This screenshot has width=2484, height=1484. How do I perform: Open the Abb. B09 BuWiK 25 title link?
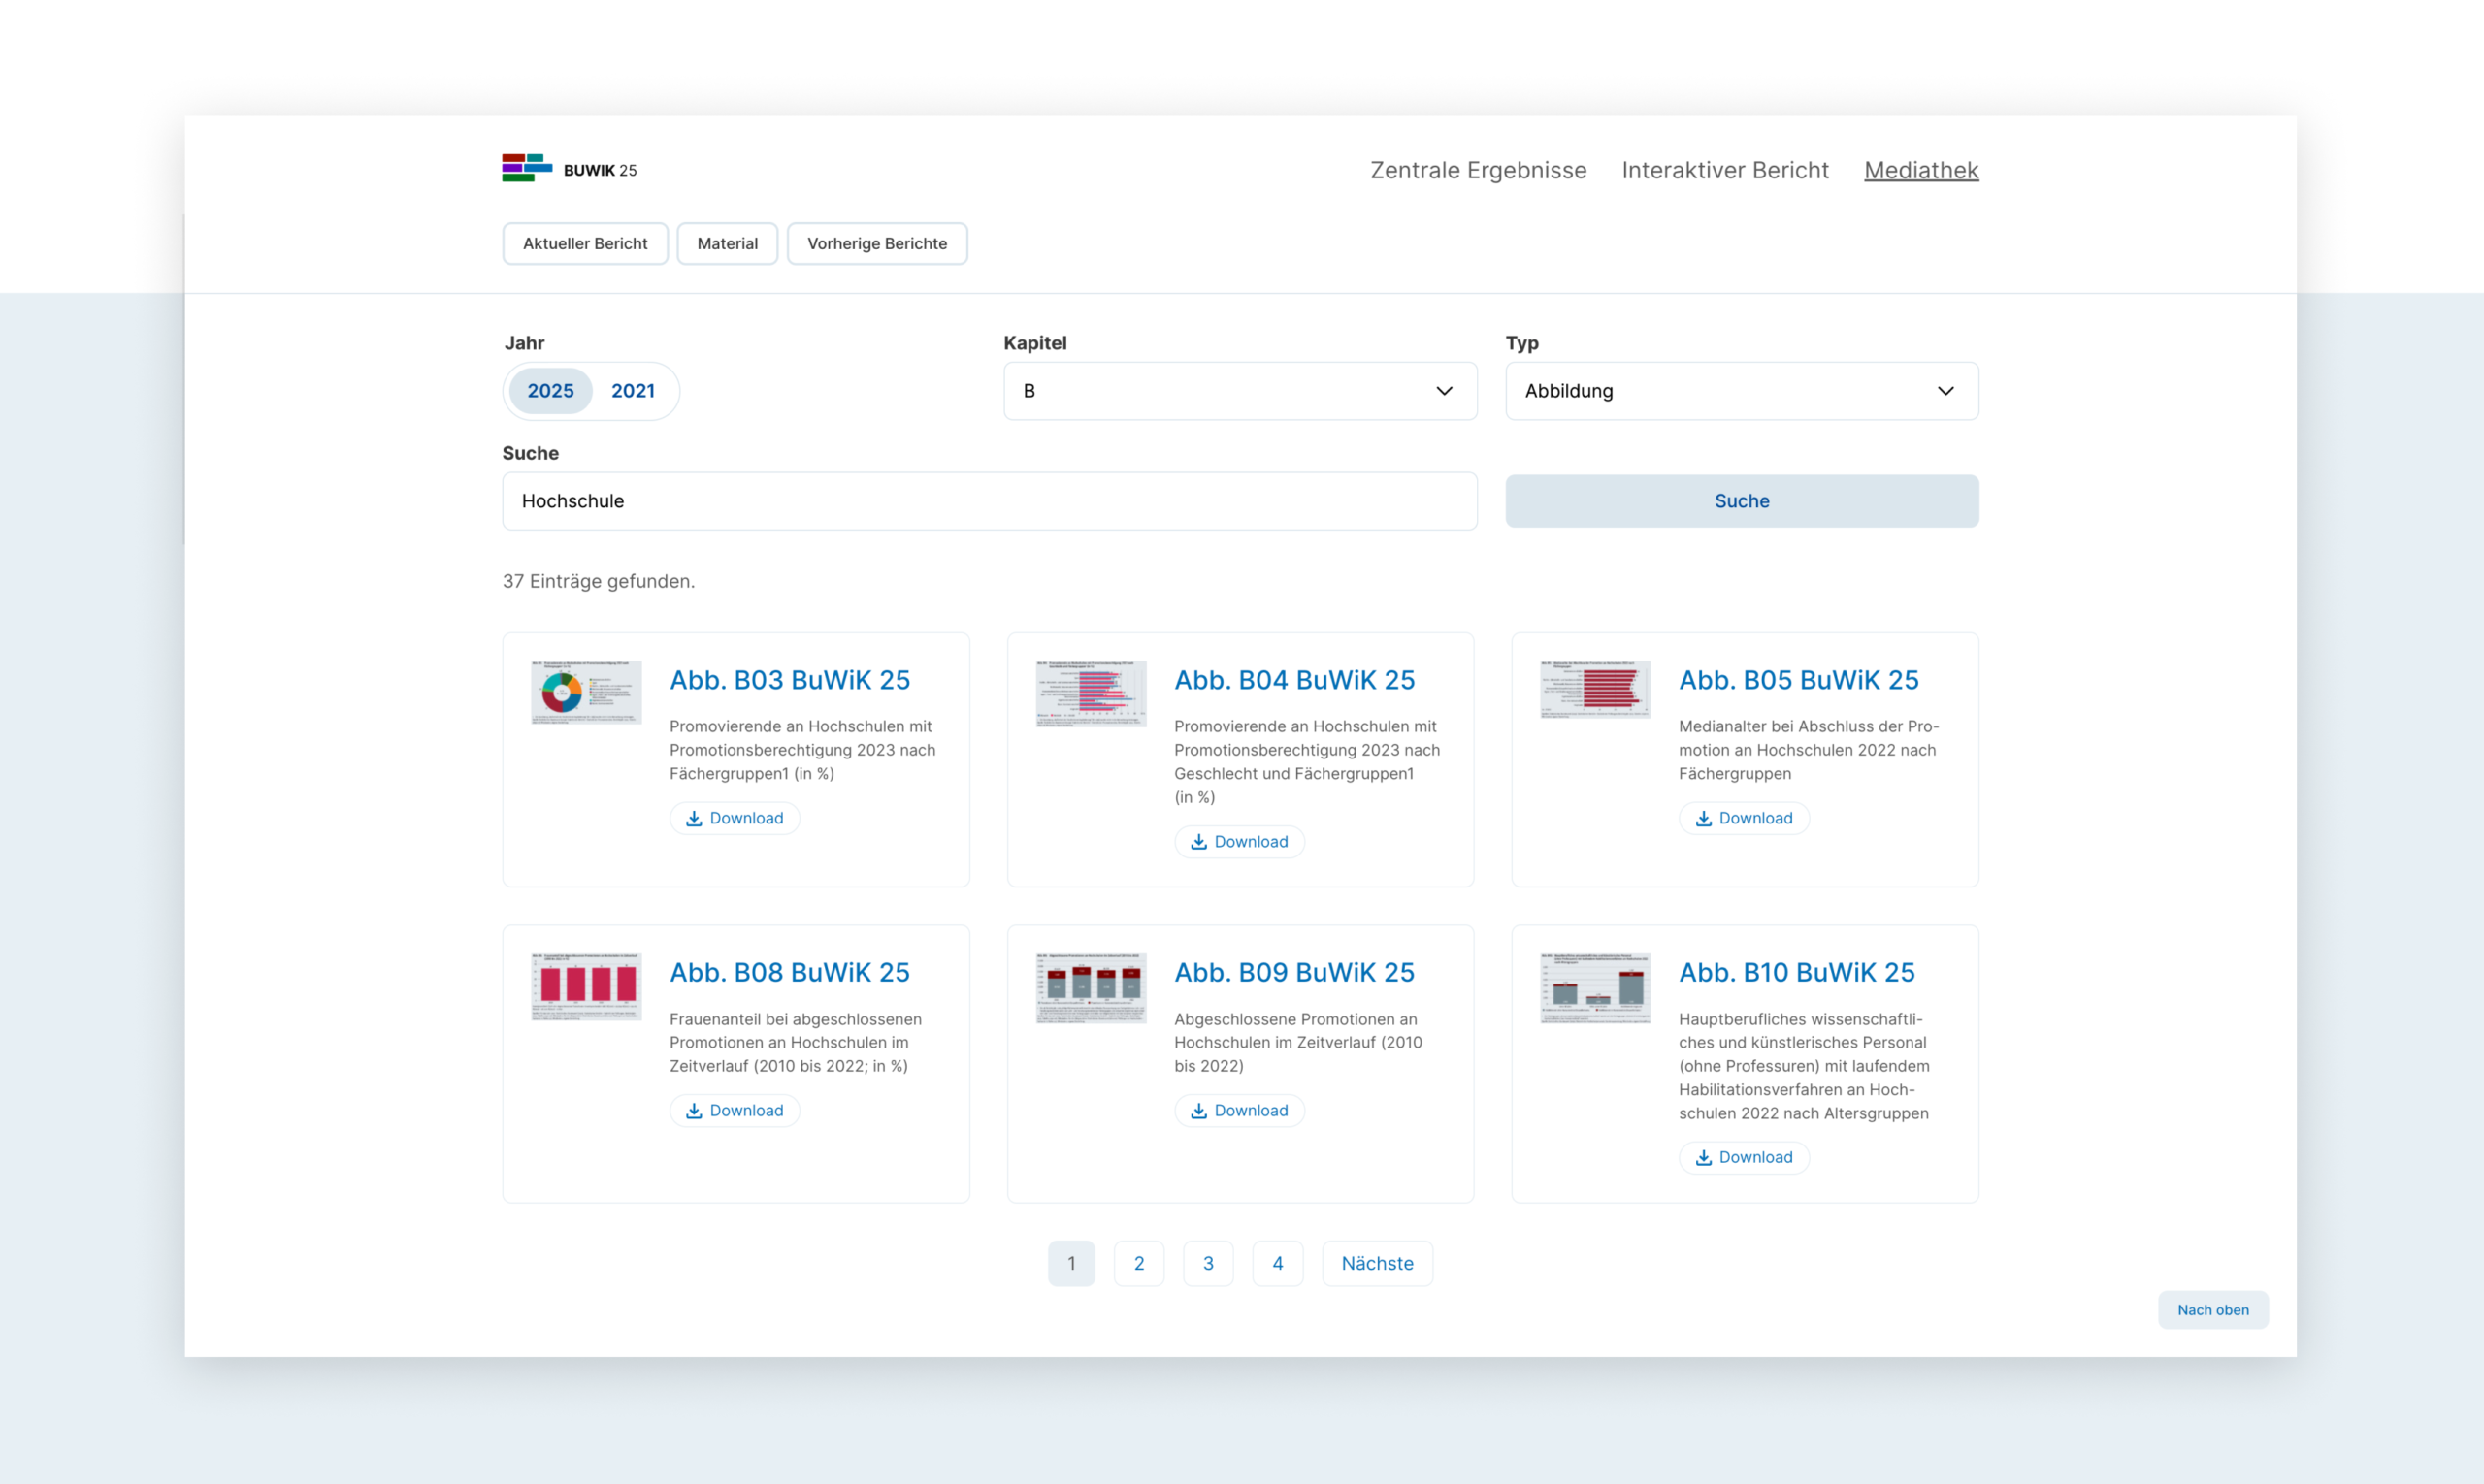tap(1293, 972)
